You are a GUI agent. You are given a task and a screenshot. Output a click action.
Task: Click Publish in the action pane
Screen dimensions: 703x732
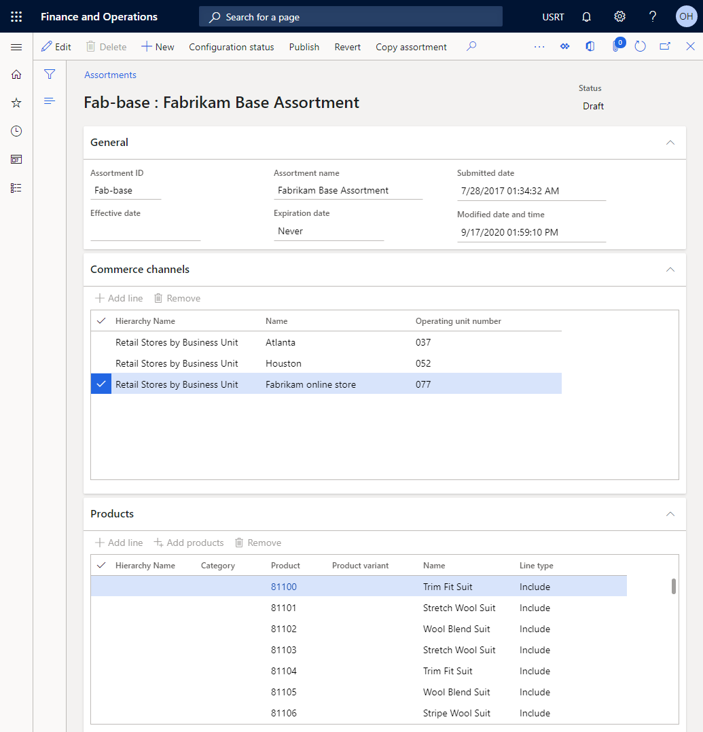(304, 47)
